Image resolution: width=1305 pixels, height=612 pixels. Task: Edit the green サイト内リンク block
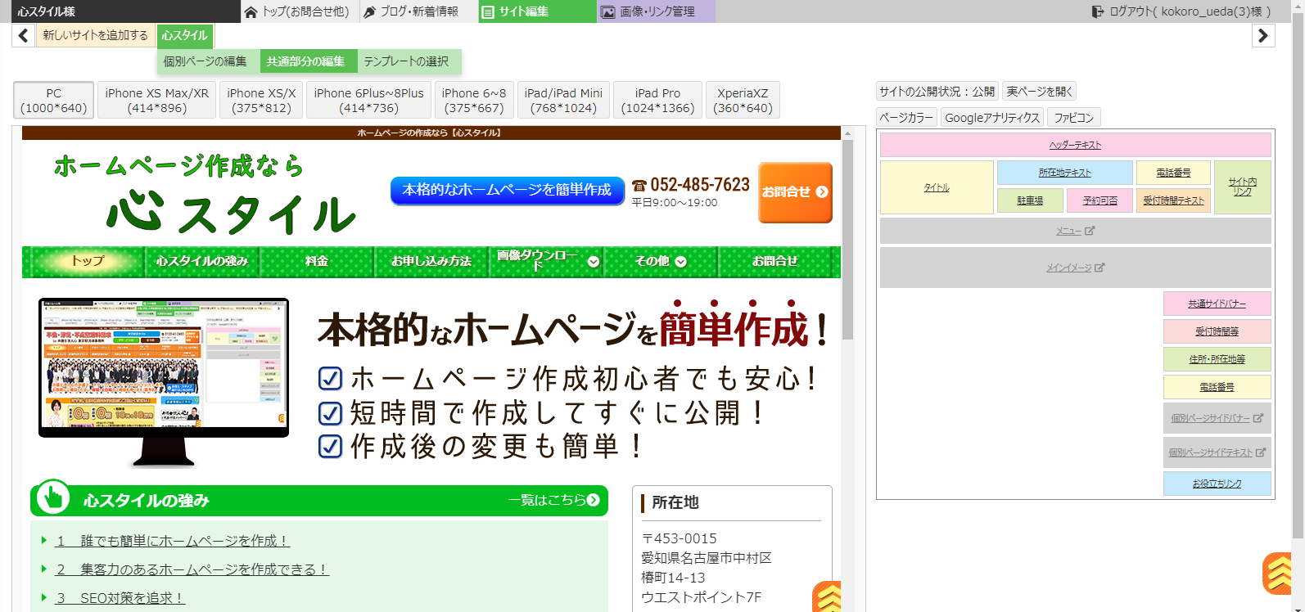click(1242, 187)
